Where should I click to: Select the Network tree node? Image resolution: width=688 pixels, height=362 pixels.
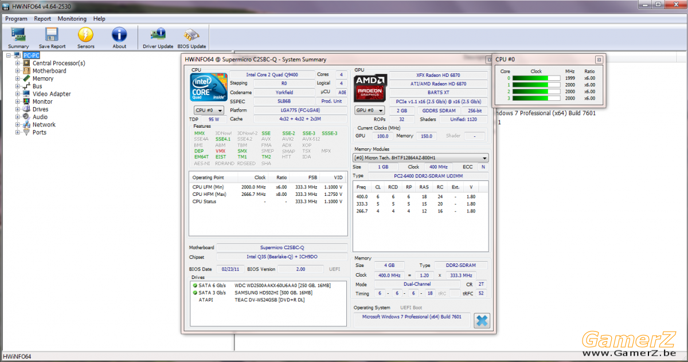[44, 124]
